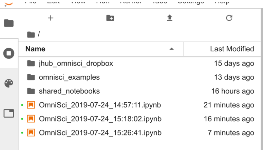Select the OmniSci_2019-07-24_14:57:11.ipynb notebook
Viewport: 263px width, 150px height.
[100, 105]
